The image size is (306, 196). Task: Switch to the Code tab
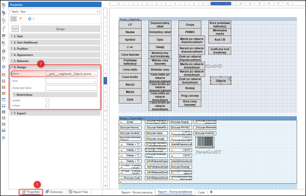201,192
